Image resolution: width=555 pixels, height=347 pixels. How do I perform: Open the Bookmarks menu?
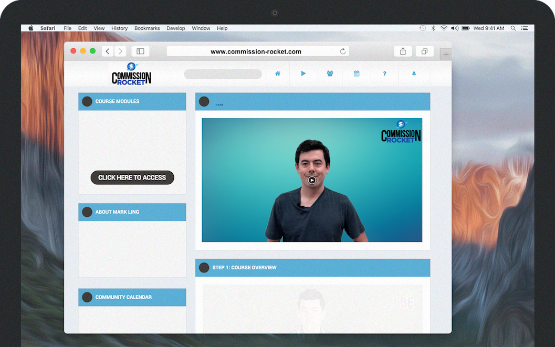point(147,28)
